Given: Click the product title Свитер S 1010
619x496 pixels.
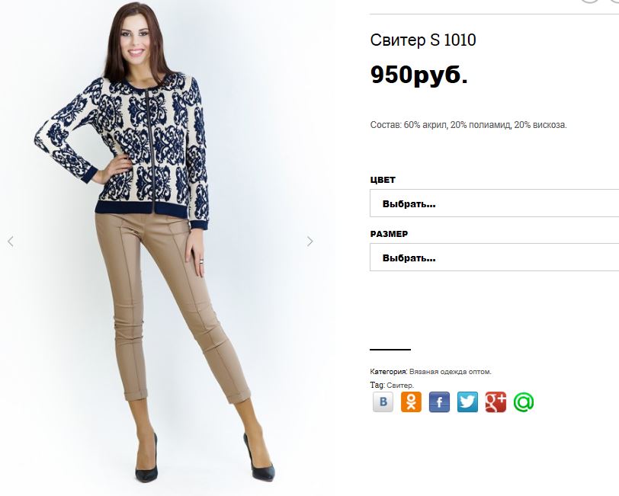Looking at the screenshot, I should coord(423,40).
